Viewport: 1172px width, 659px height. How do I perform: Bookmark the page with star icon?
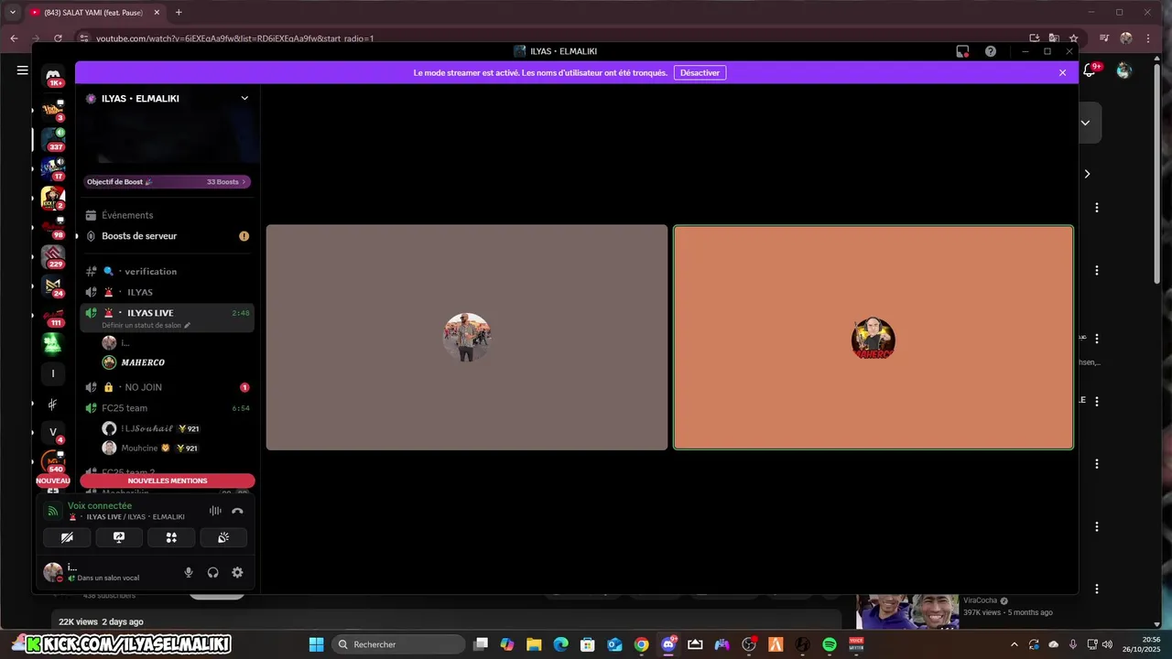pyautogui.click(x=1074, y=38)
